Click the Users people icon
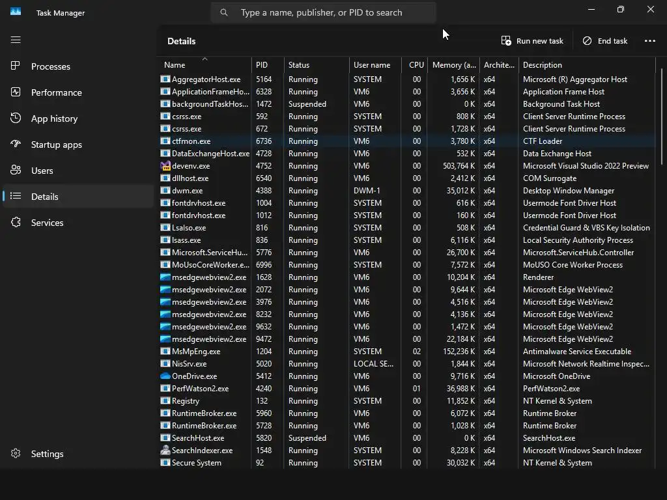This screenshot has height=500, width=667. (16, 170)
